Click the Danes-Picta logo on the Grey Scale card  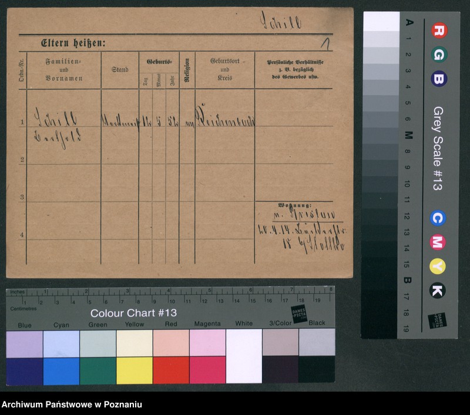pos(437,320)
